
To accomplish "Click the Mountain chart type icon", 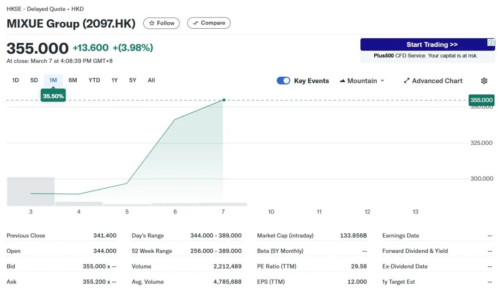I will point(342,81).
